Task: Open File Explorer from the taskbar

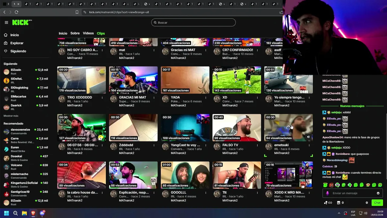Action: (x=24, y=213)
